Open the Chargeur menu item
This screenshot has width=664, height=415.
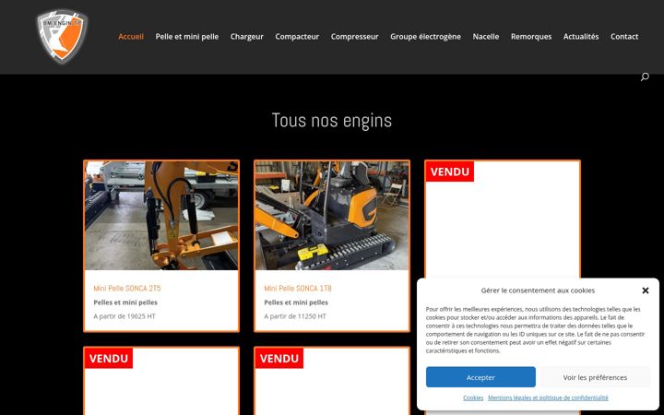[247, 36]
